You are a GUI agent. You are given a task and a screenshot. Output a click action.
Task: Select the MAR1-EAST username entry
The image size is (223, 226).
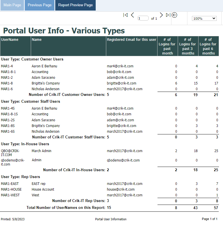pos(9,184)
